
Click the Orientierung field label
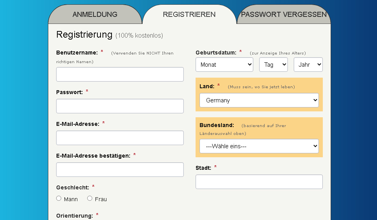75,216
